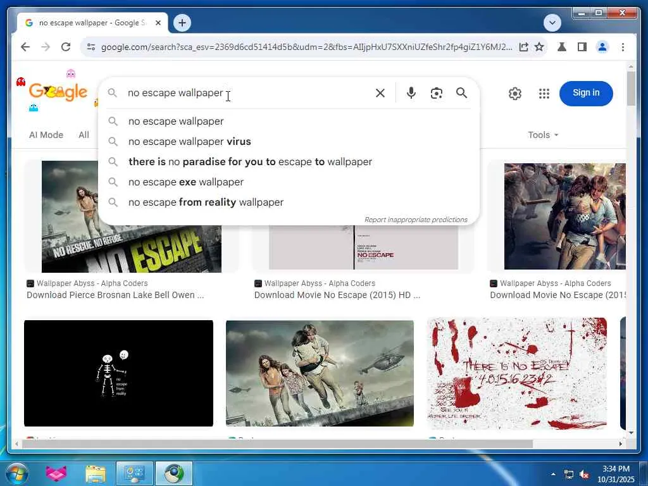The width and height of the screenshot is (648, 486).
Task: Search by image with the camera lens icon
Action: [x=437, y=93]
